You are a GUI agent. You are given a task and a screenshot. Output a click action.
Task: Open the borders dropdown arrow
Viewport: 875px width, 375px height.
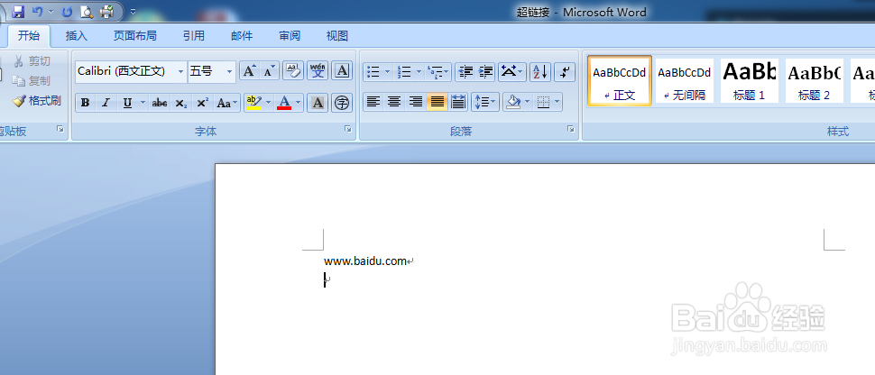557,102
